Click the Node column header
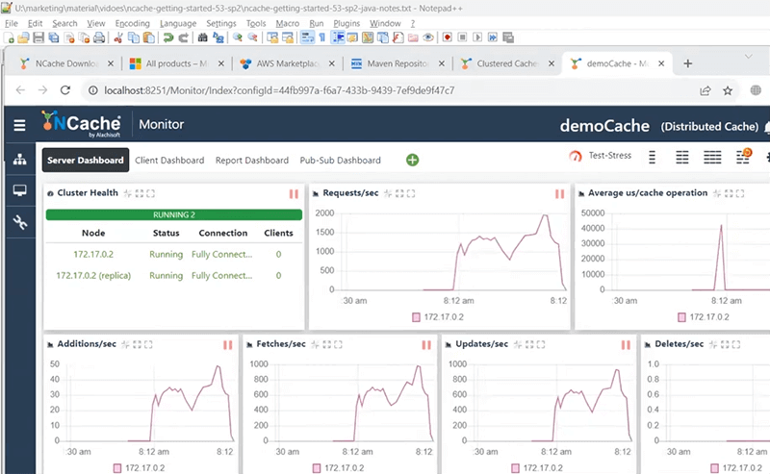 [93, 233]
